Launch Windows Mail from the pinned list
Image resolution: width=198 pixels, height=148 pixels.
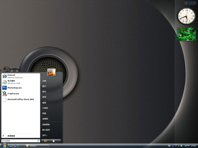click(21, 82)
